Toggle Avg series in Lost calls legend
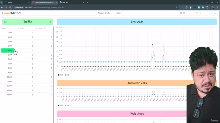This screenshot has width=220, height=123. pyautogui.click(x=67, y=75)
